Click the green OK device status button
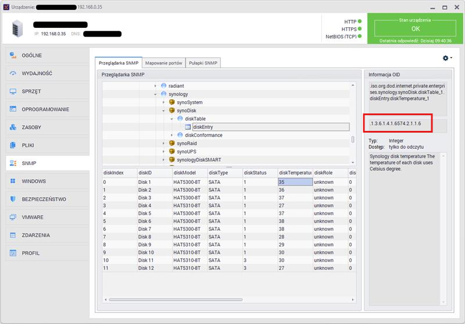This screenshot has height=324, width=465. click(415, 28)
